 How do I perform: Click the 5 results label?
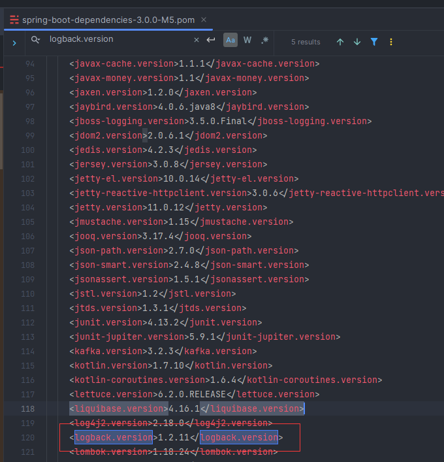tap(306, 42)
